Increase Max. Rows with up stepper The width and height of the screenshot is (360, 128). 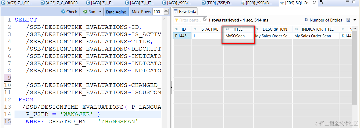pyautogui.click(x=166, y=10)
